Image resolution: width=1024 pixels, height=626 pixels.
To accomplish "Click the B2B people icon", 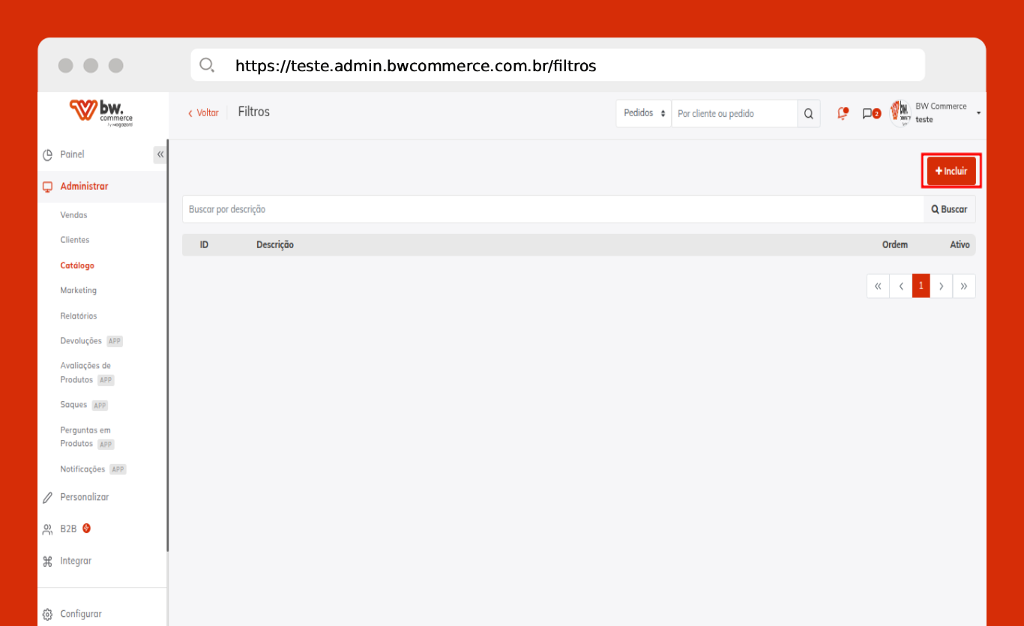I will 47,529.
